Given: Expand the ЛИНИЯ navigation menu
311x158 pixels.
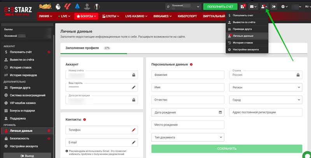Looking at the screenshot, I should click(45, 16).
